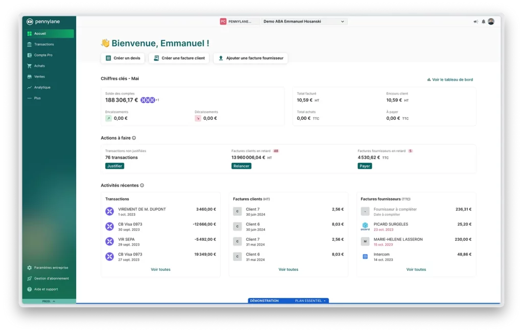
Task: Click the Solde des comptes amount 188 306,17 €
Action: pos(122,100)
